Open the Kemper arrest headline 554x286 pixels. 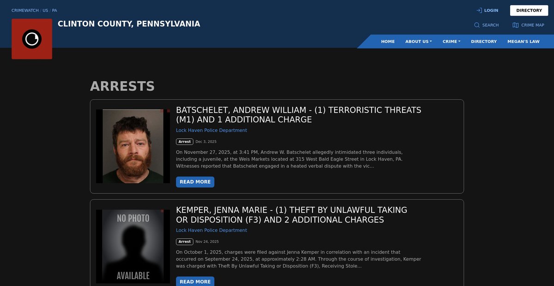tap(291, 215)
